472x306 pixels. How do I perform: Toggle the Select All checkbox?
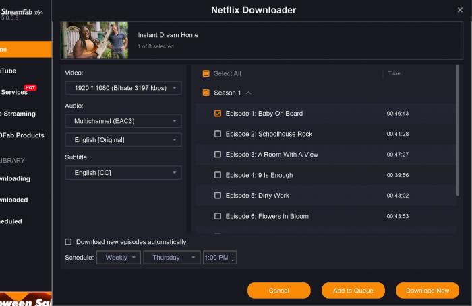click(x=206, y=73)
